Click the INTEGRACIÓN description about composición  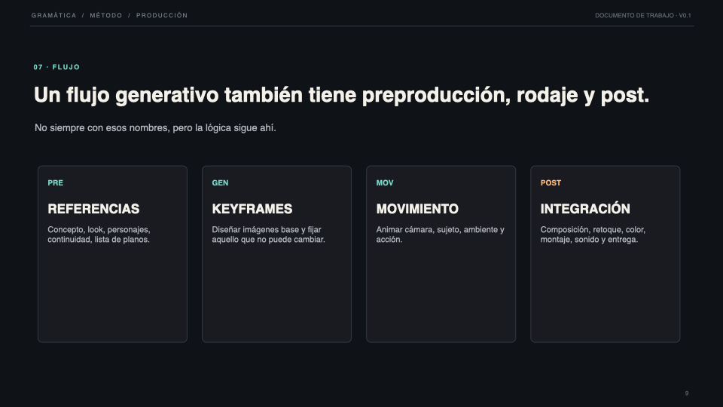pos(593,234)
